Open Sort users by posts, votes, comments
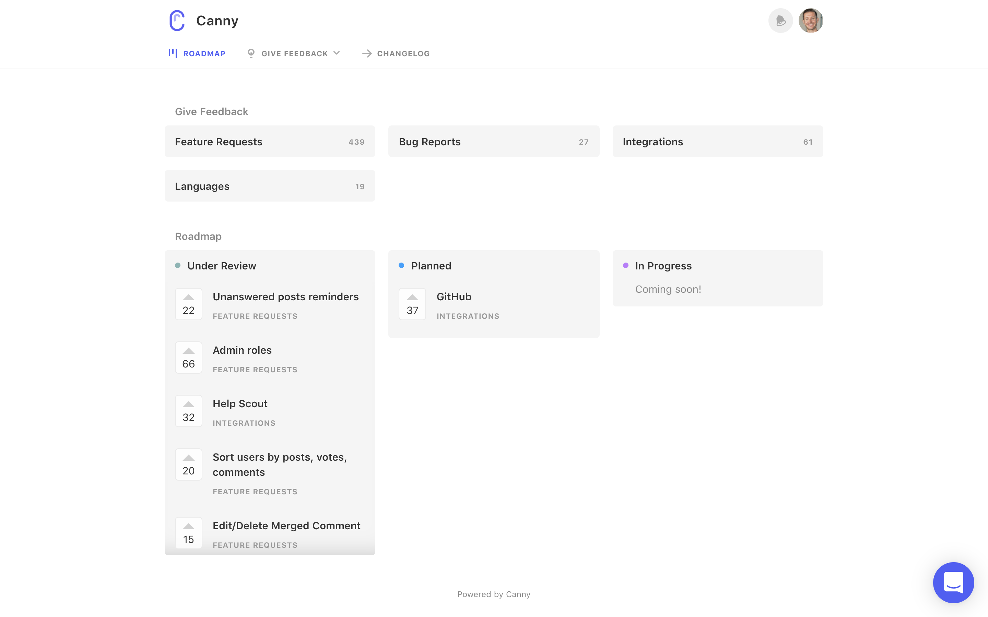 280,464
